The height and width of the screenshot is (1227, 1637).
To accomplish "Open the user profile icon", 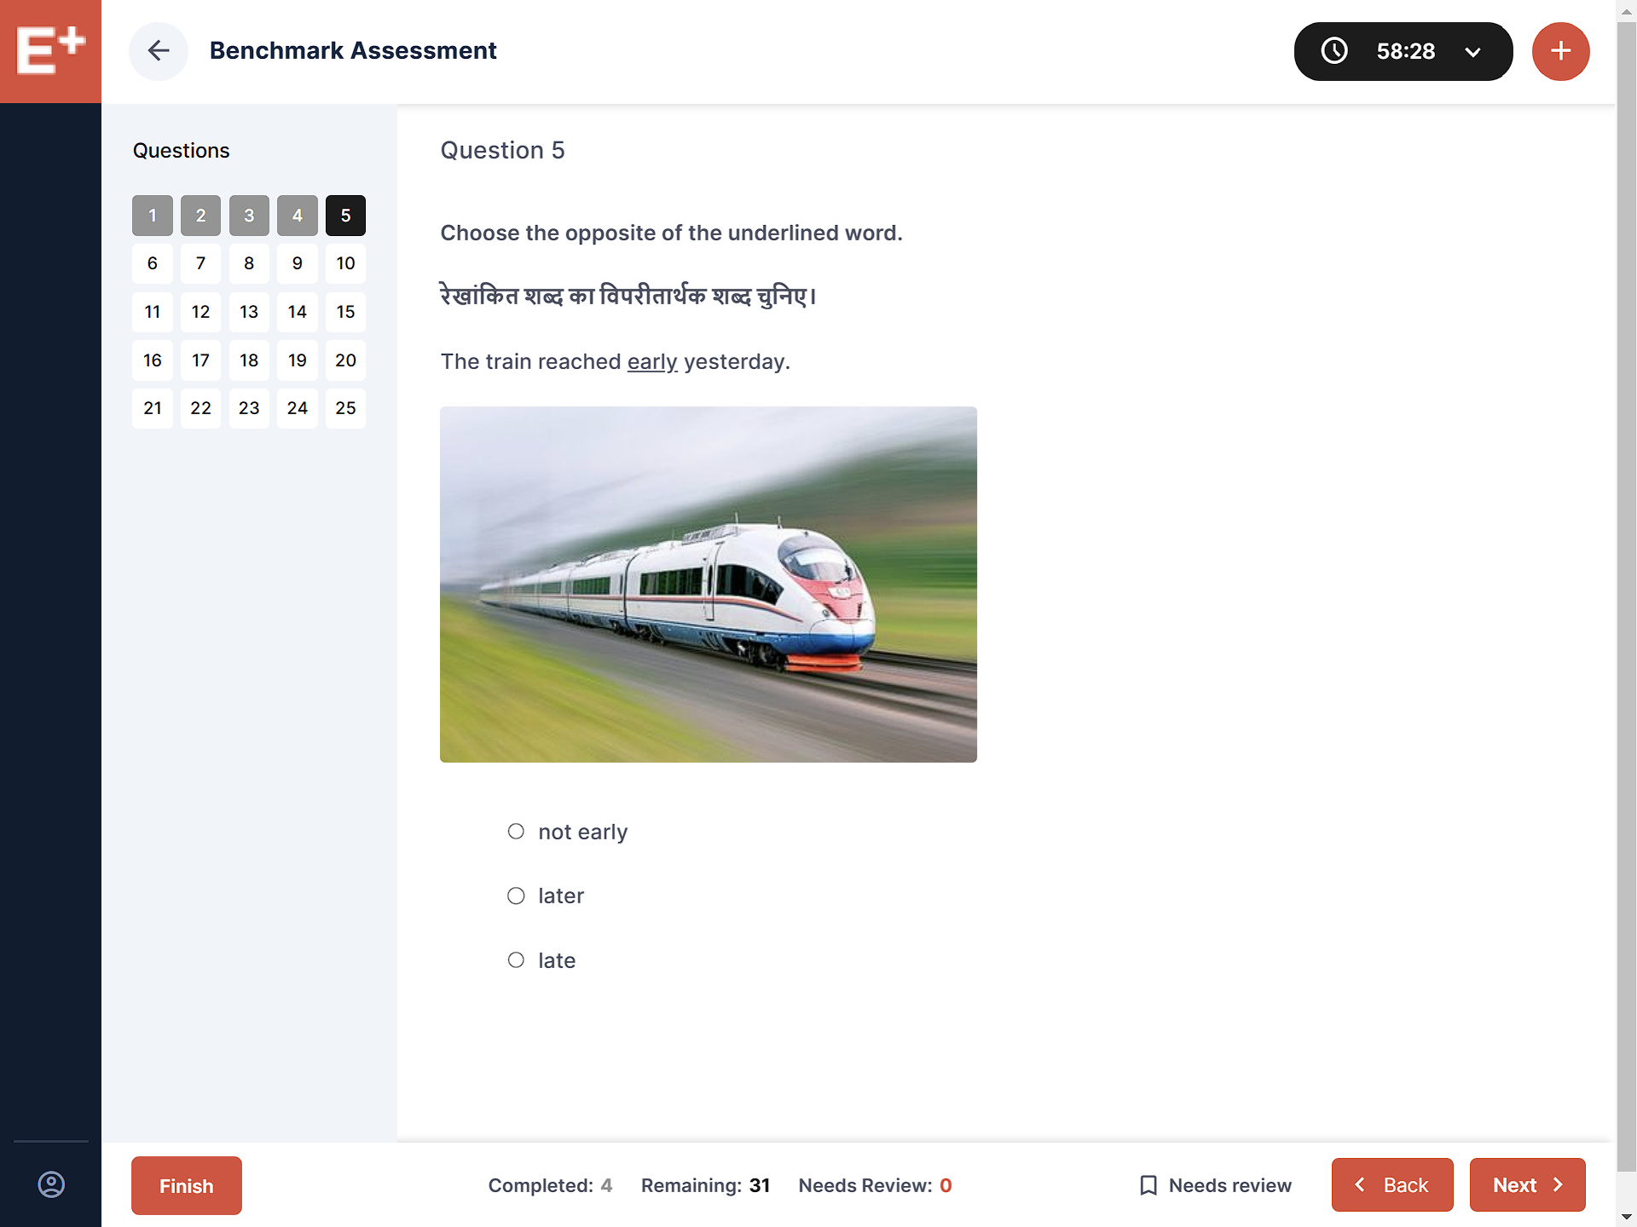I will pos(51,1184).
